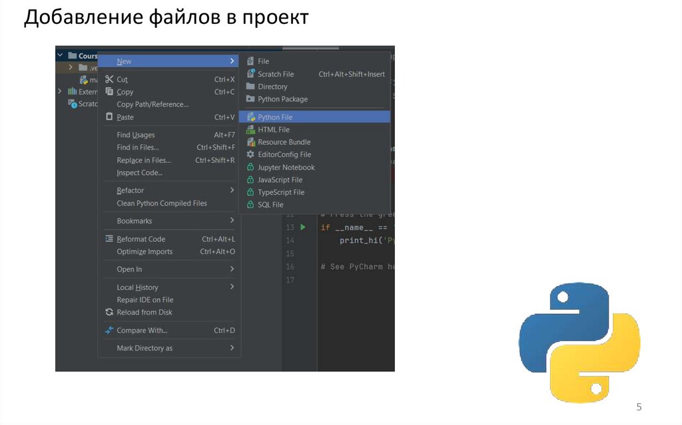682x425 pixels.
Task: Click the Python file icon in project tree
Action: 83,80
